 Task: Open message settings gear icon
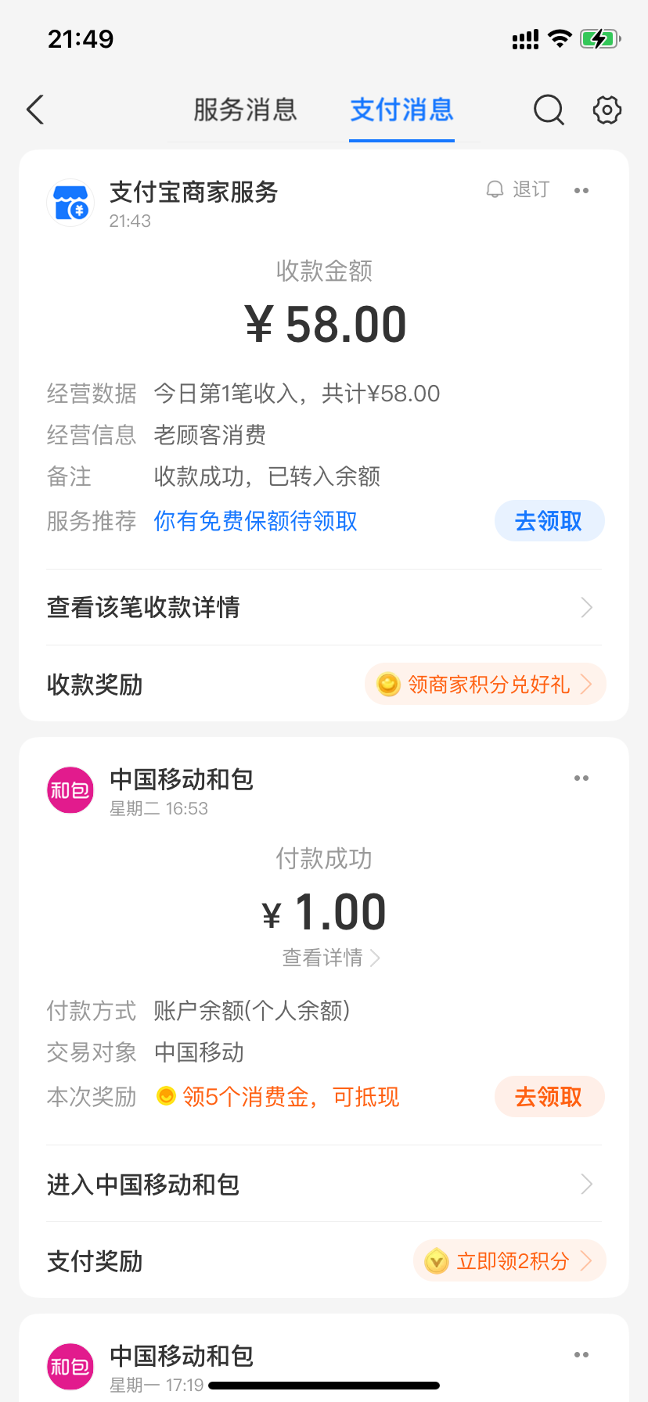point(607,110)
